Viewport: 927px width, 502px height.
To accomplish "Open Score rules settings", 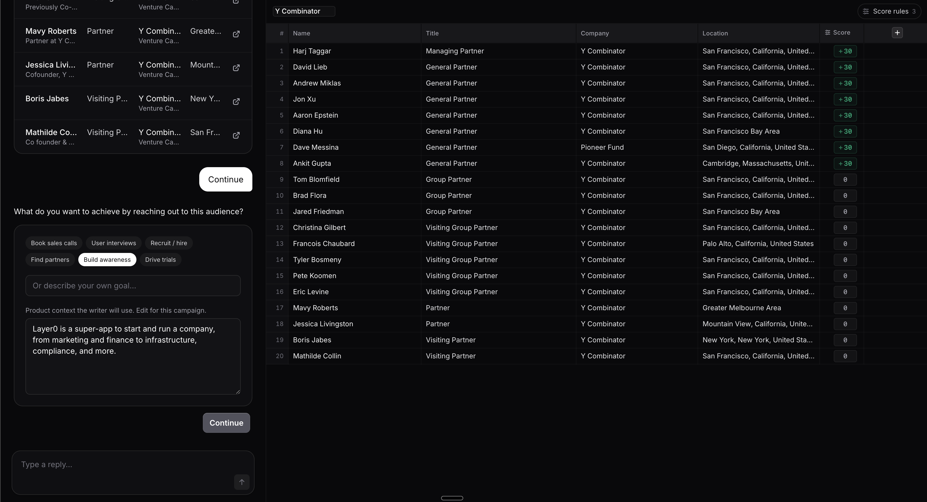I will click(889, 12).
